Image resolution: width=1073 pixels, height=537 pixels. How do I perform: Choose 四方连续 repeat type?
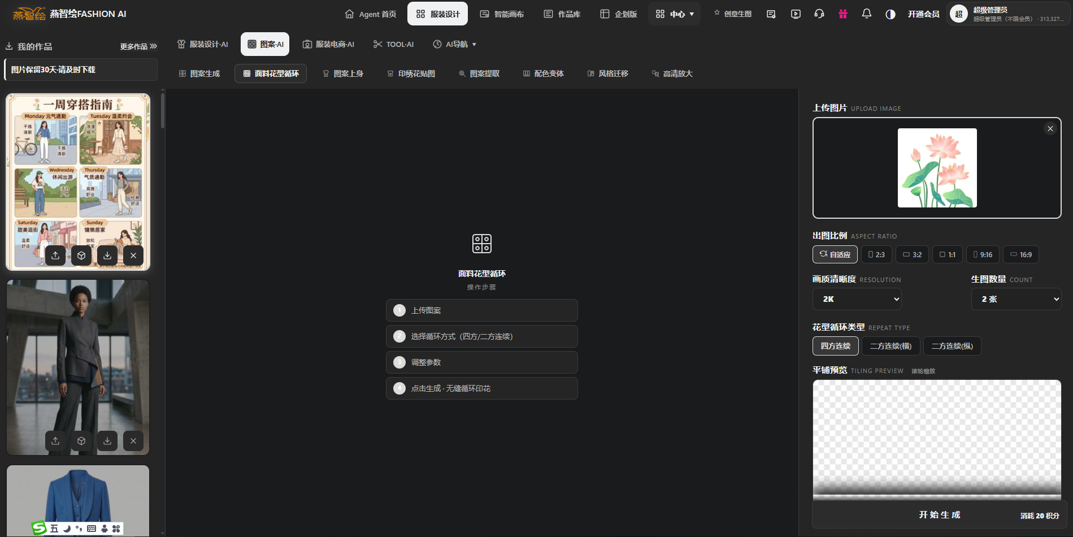836,346
